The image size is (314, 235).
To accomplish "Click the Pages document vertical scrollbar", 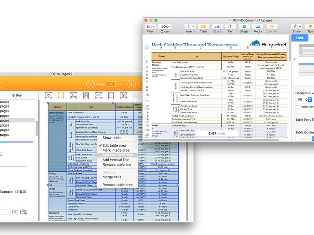I will point(290,48).
